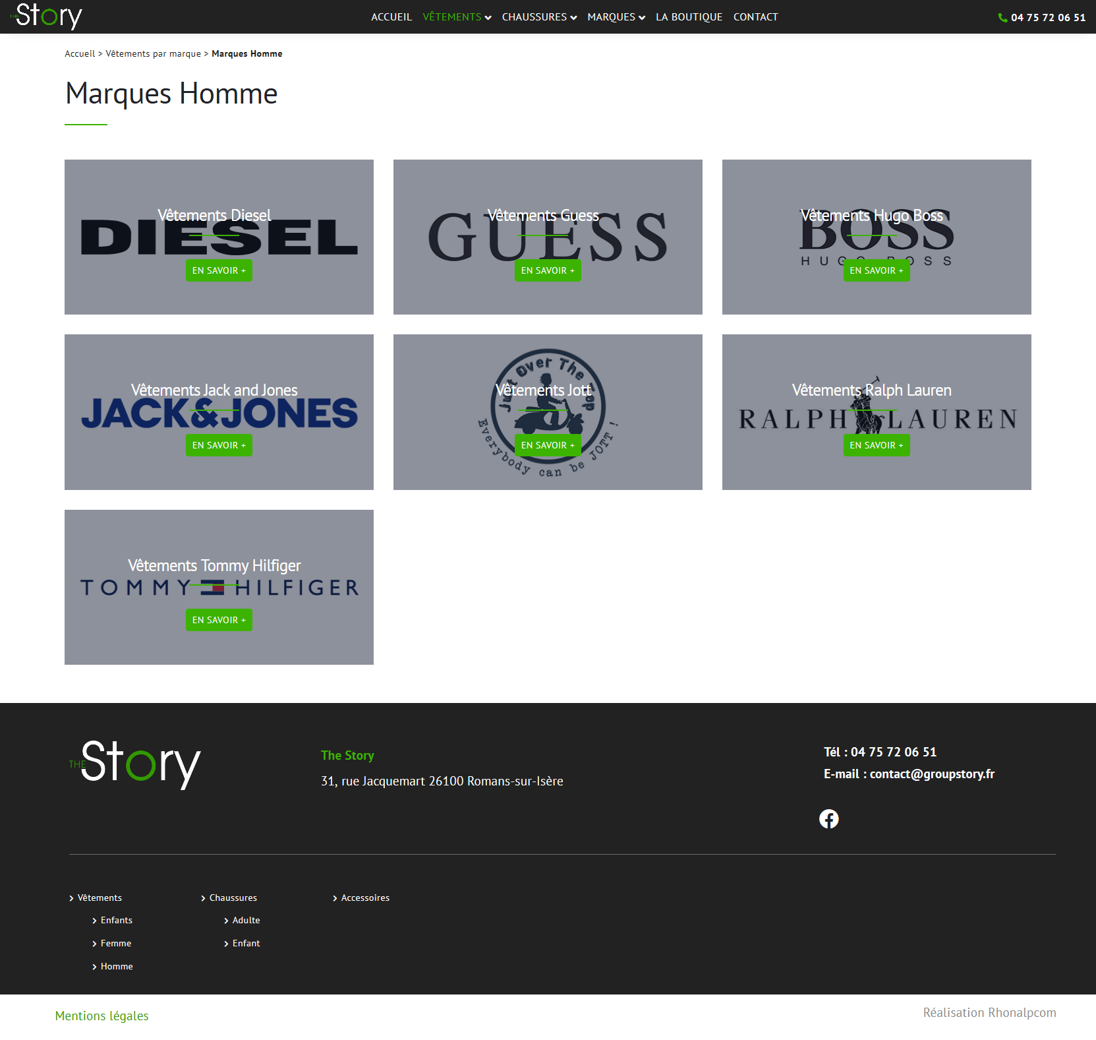Click The Story logo in footer
The width and height of the screenshot is (1096, 1040).
pyautogui.click(x=134, y=764)
